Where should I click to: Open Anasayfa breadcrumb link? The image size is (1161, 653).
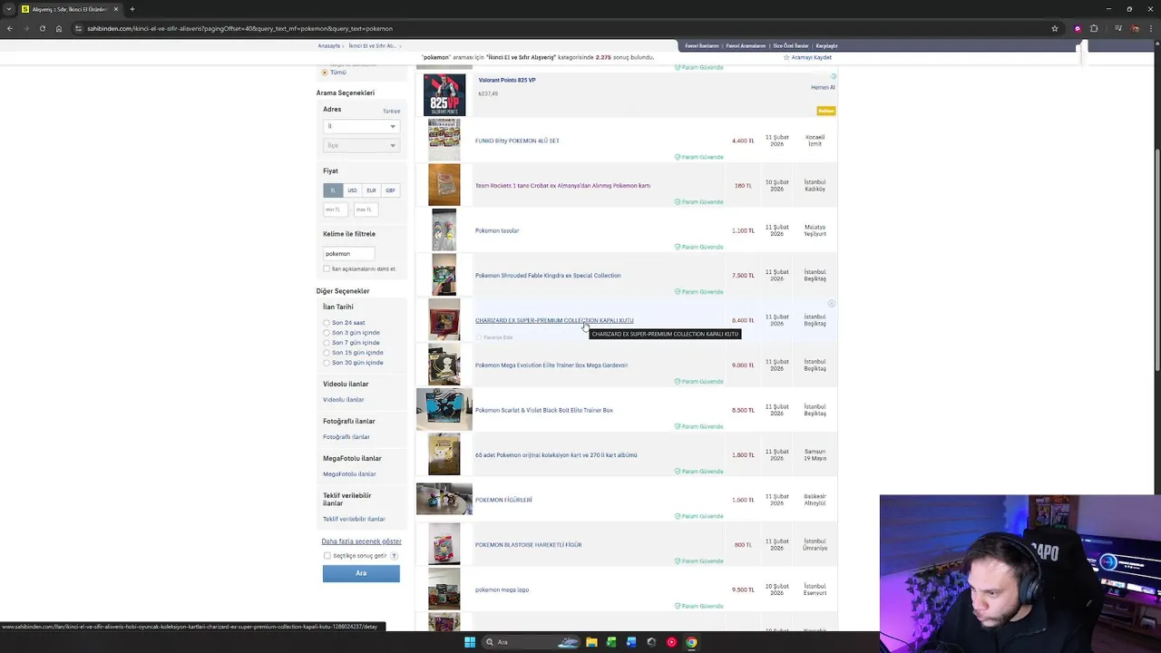click(x=328, y=45)
